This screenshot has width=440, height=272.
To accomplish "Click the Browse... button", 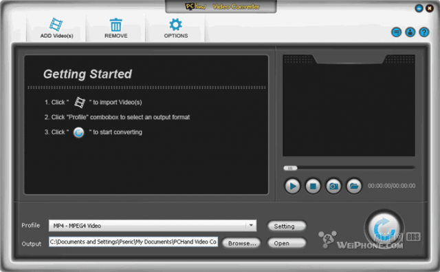I will (241, 243).
